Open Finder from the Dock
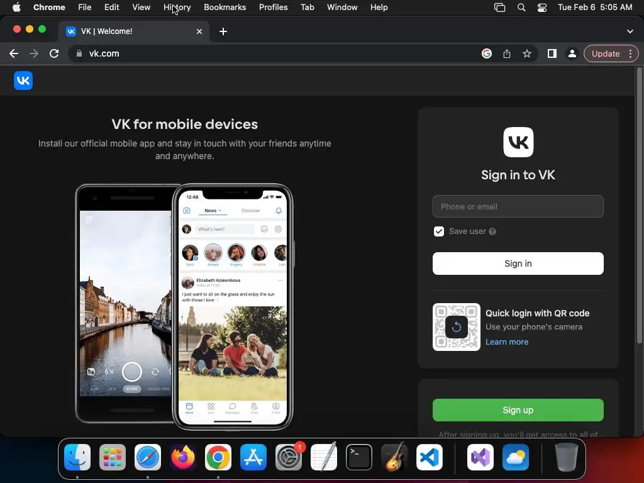 pyautogui.click(x=77, y=457)
